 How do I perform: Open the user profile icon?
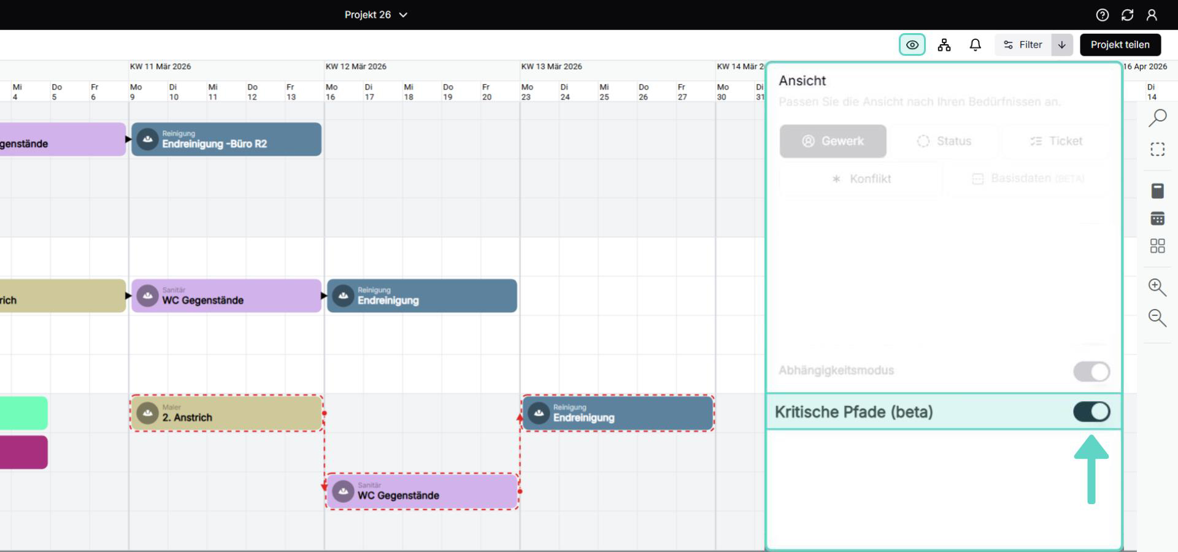(1152, 15)
